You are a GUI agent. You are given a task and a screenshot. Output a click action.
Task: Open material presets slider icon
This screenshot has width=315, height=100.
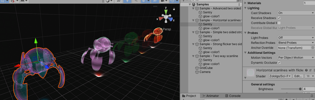[310, 70]
